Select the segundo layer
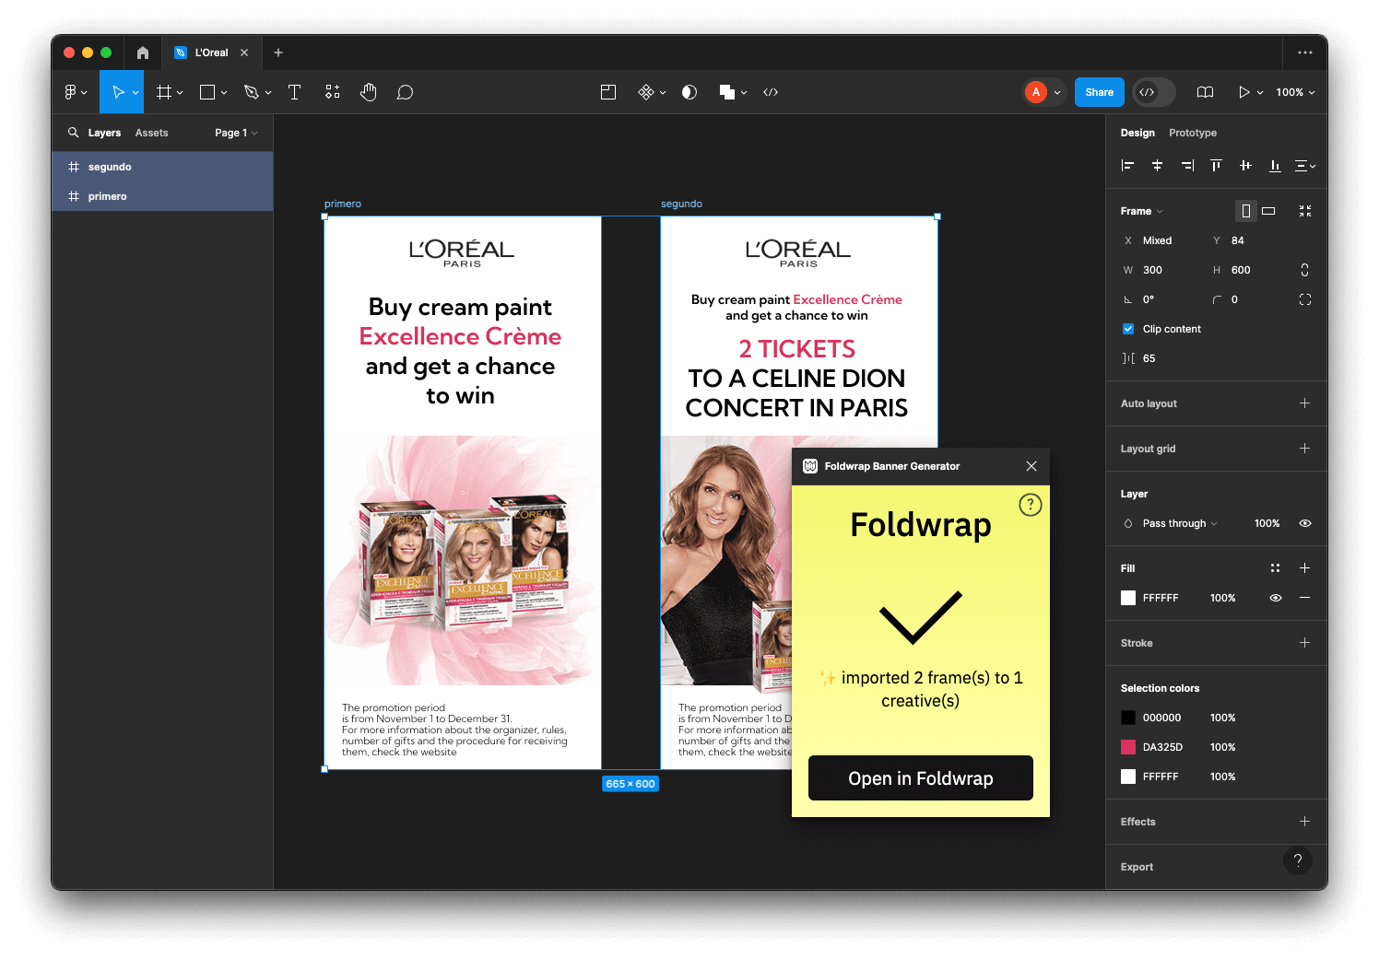Viewport: 1379px width, 958px height. [162, 167]
